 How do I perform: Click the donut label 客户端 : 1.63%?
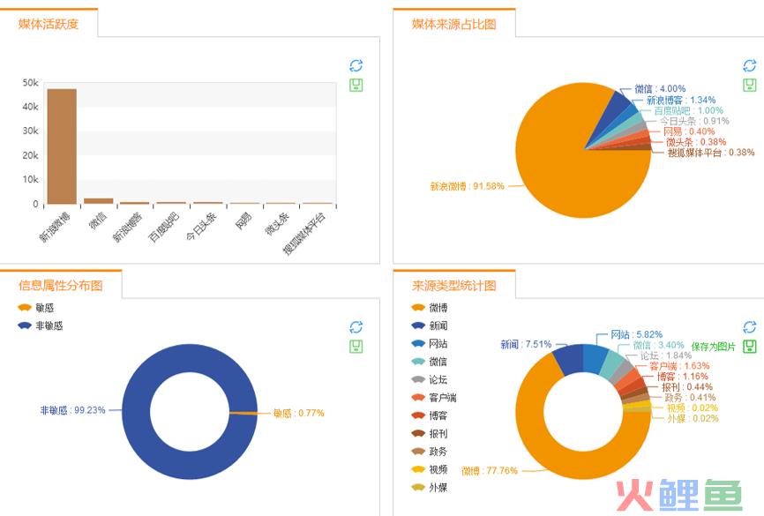pos(679,366)
